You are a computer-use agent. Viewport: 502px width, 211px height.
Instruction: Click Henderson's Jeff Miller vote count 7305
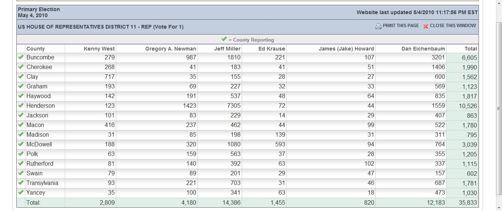tap(233, 105)
